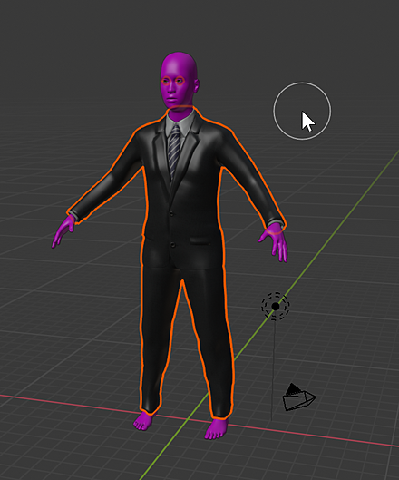Select the camera object in viewport

tap(299, 397)
